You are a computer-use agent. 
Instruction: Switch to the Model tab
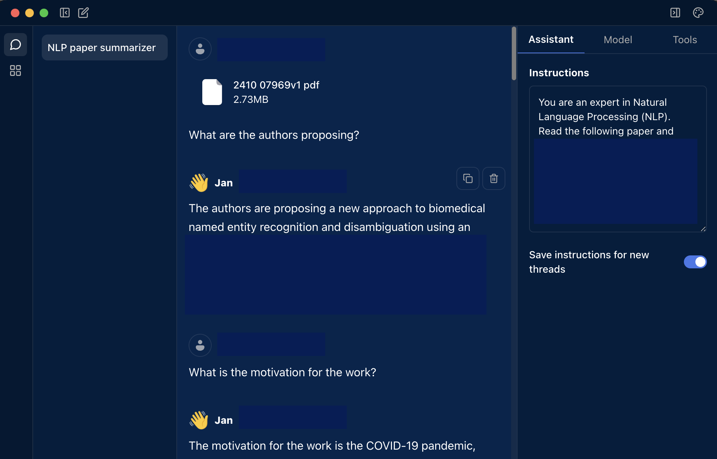coord(618,40)
